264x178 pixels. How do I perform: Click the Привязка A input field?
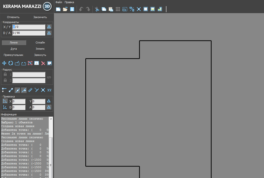click(39, 107)
